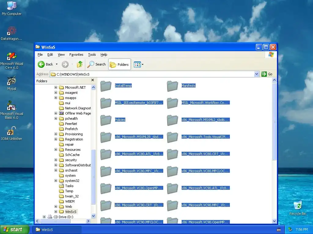Expand CD Drive (D:) node
Screen dimensions: 313x234
pyautogui.click(x=44, y=217)
